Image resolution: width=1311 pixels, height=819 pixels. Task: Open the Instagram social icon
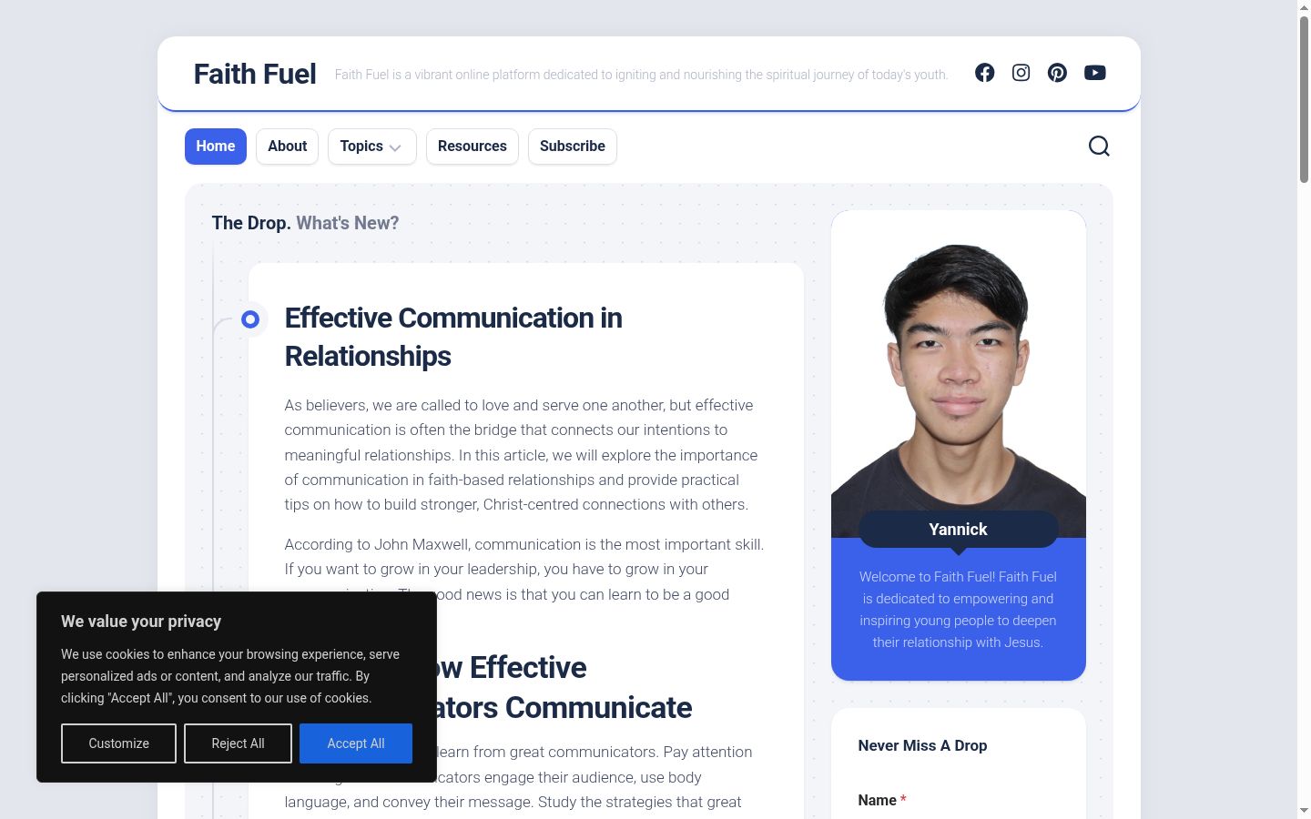pos(1021,73)
